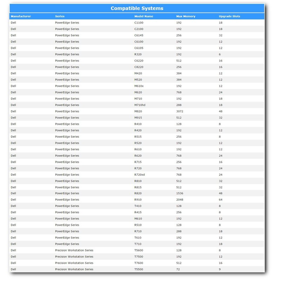Select the Max Memory column header
Viewport: 281px width, 281px height.
click(186, 16)
